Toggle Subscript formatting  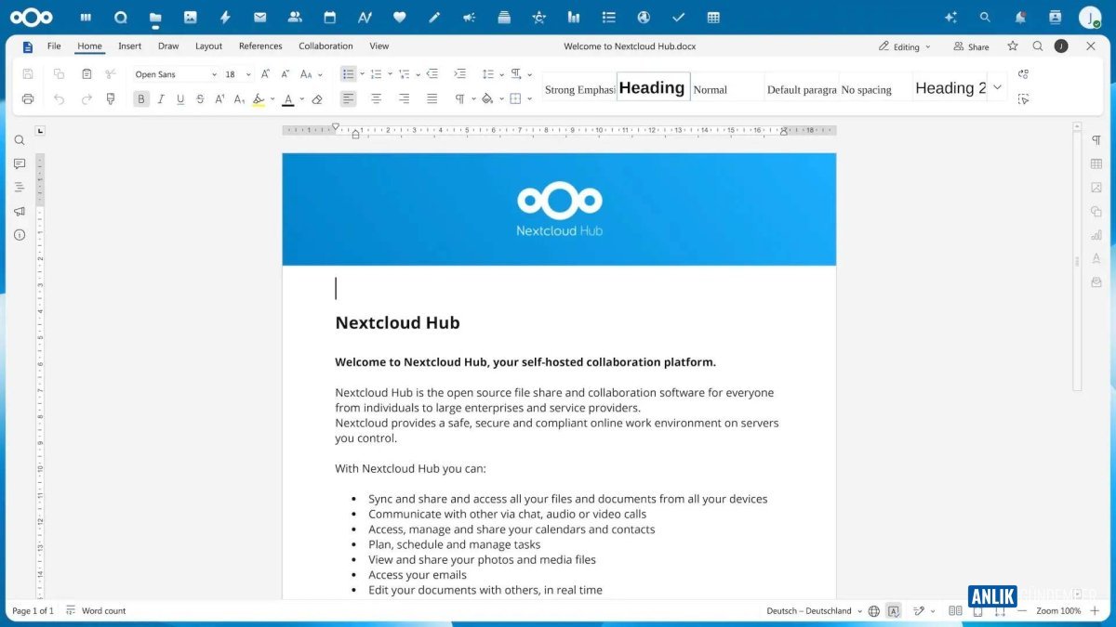[x=239, y=98]
